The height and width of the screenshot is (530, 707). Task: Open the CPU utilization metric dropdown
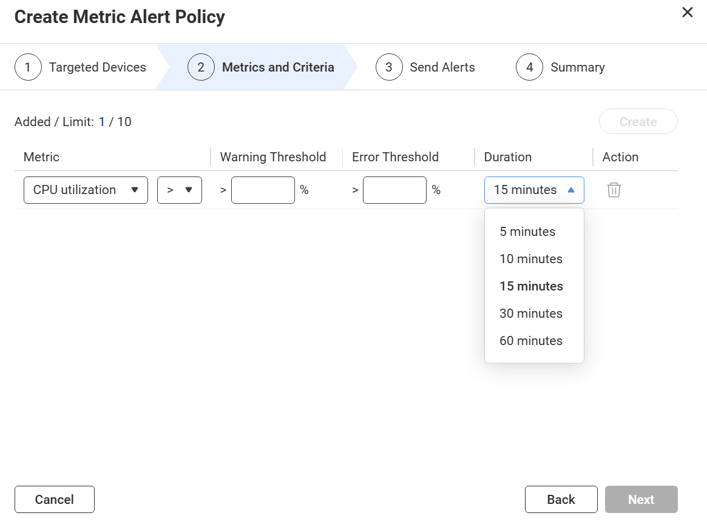[86, 190]
